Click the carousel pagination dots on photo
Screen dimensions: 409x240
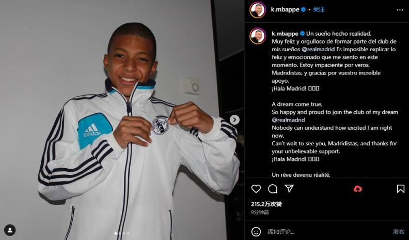click(122, 233)
